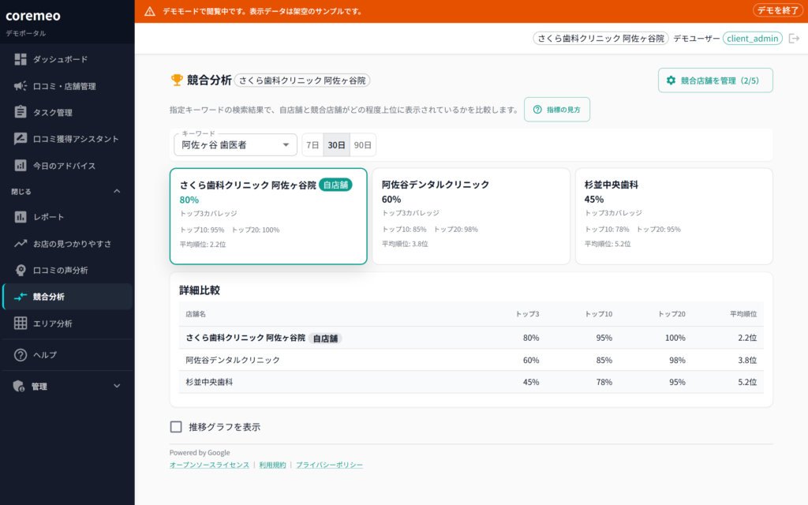Click the 78% cell in 杉並中央歯科 row
This screenshot has width=808, height=505.
pos(604,383)
